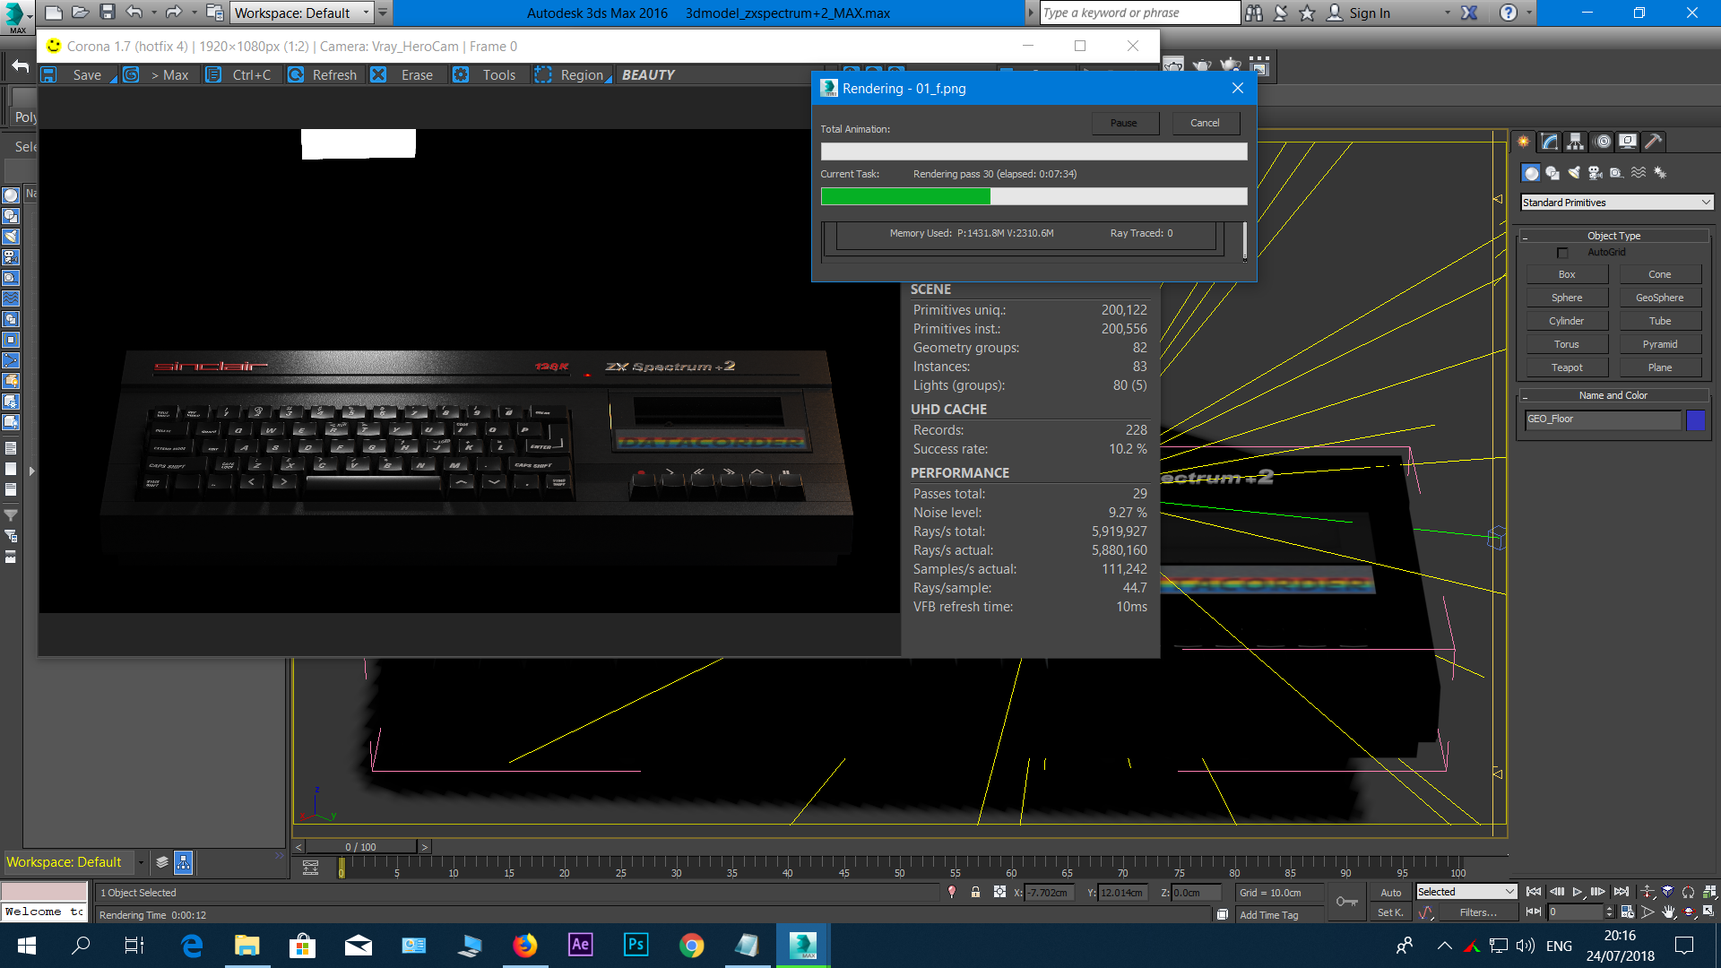
Task: Click the Open File icon
Action: point(81,13)
